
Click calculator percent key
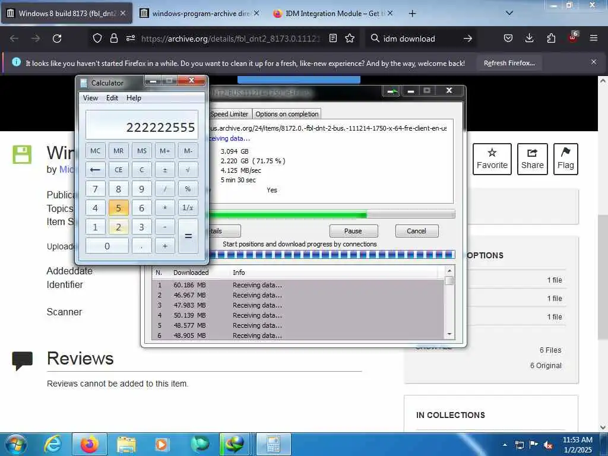[188, 189]
